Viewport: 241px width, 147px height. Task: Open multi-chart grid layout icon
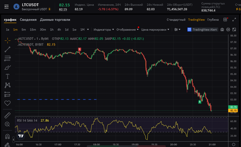click(x=225, y=20)
